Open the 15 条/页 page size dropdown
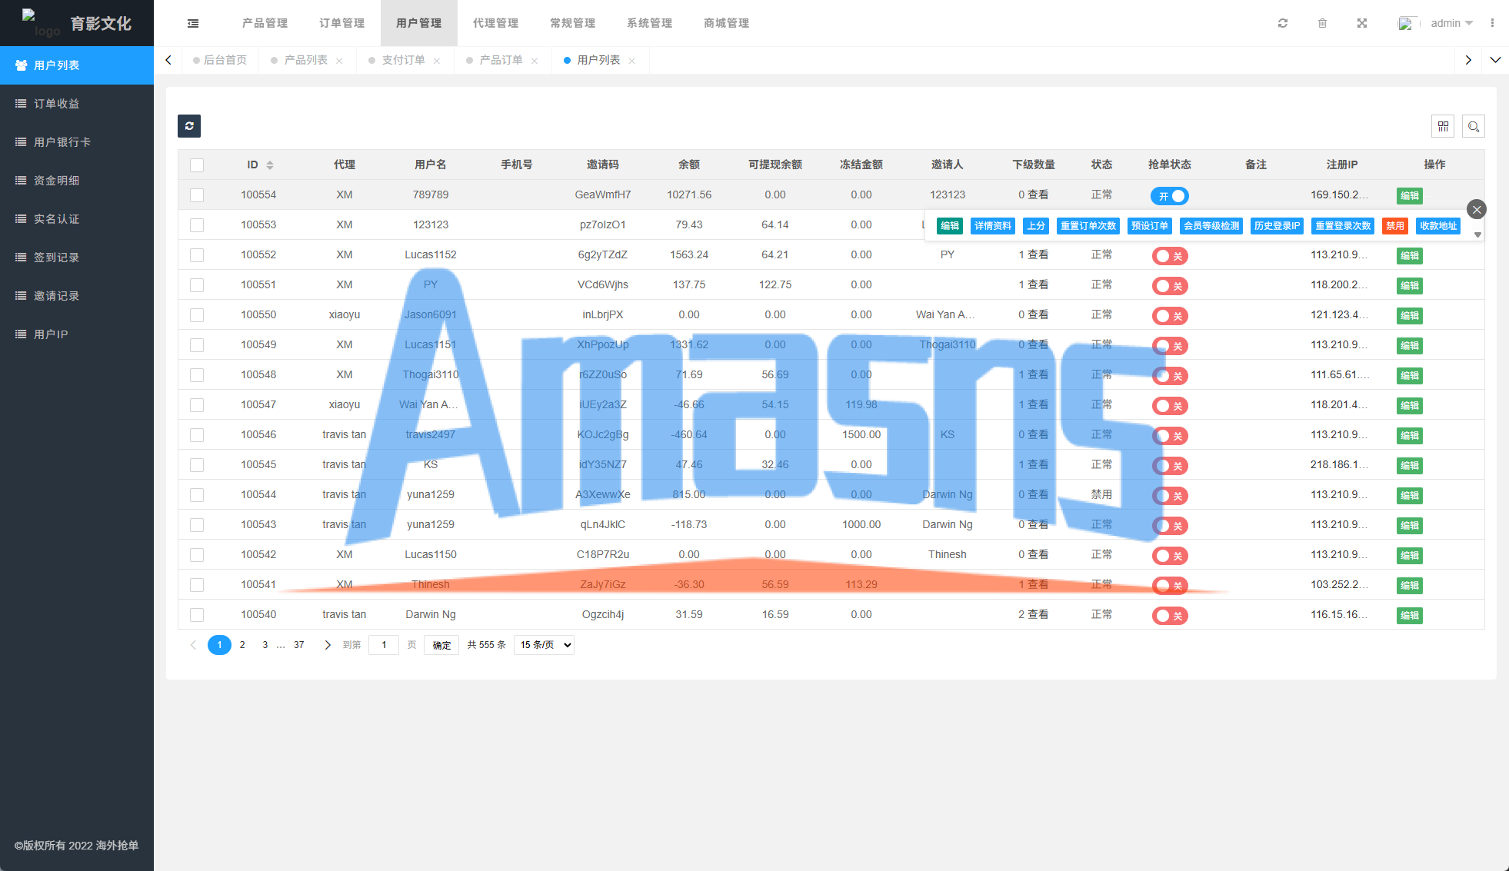Viewport: 1509px width, 871px height. tap(545, 645)
